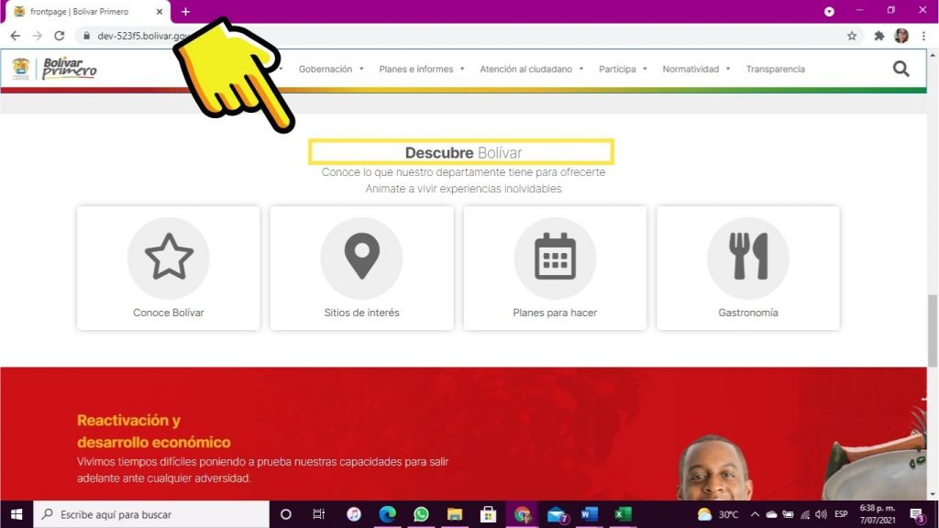This screenshot has height=528, width=939.
Task: Open File Explorer from the taskbar
Action: [x=455, y=514]
